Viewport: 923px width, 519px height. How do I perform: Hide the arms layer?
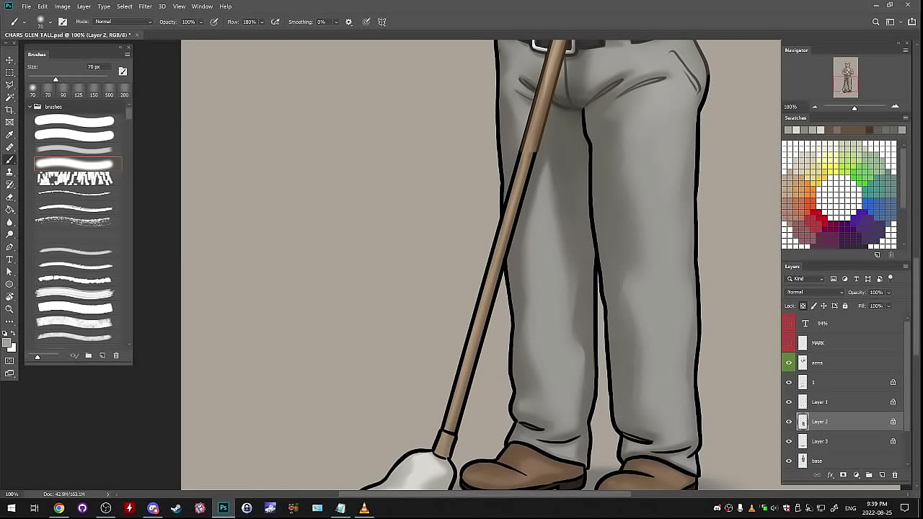789,363
